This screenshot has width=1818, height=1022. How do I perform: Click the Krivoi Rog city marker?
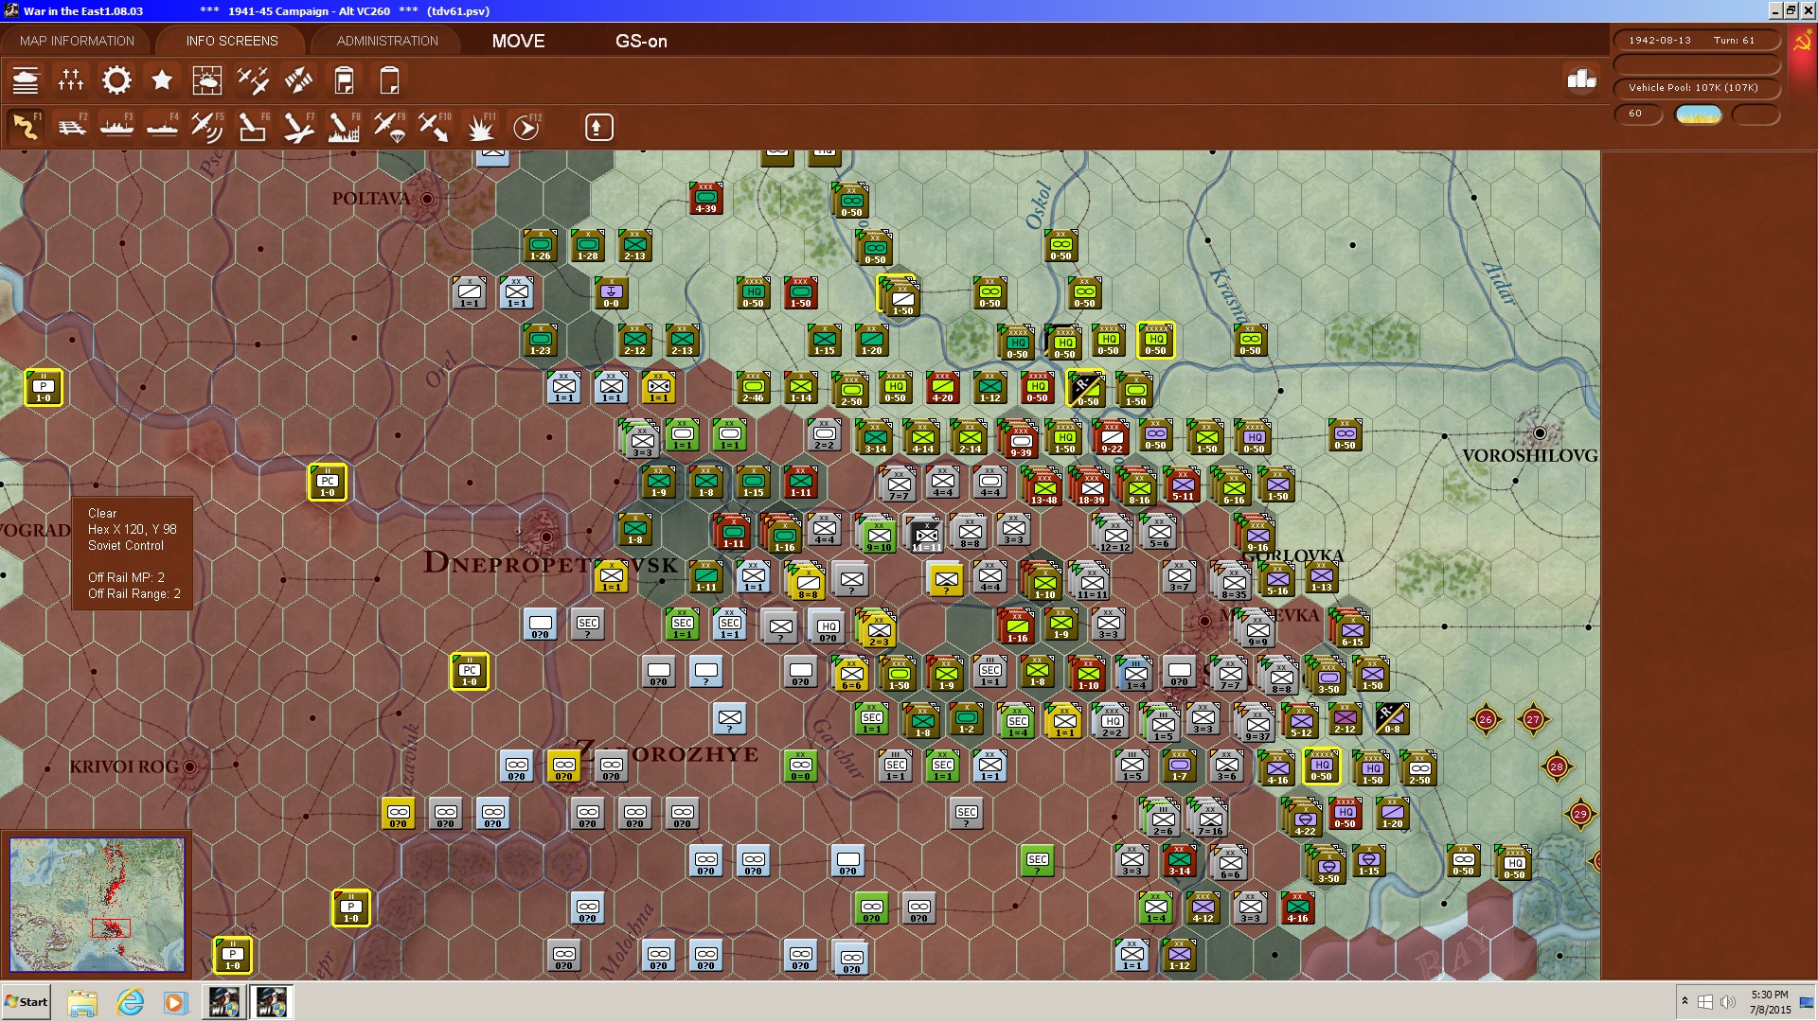tap(189, 766)
